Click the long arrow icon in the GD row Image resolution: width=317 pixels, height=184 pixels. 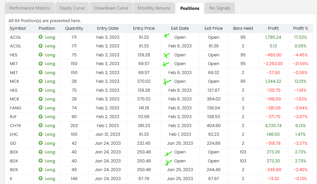[x=41, y=143]
